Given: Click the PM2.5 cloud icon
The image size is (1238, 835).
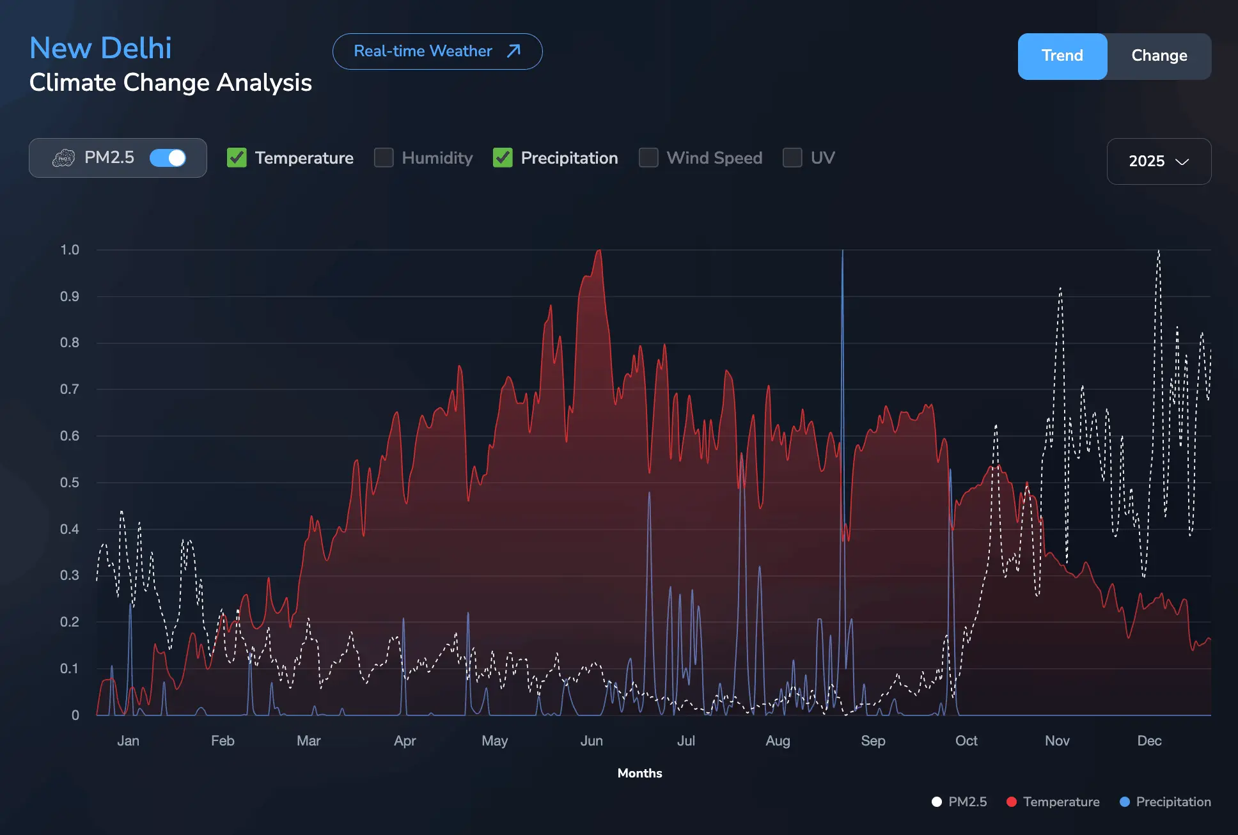Looking at the screenshot, I should coord(63,158).
